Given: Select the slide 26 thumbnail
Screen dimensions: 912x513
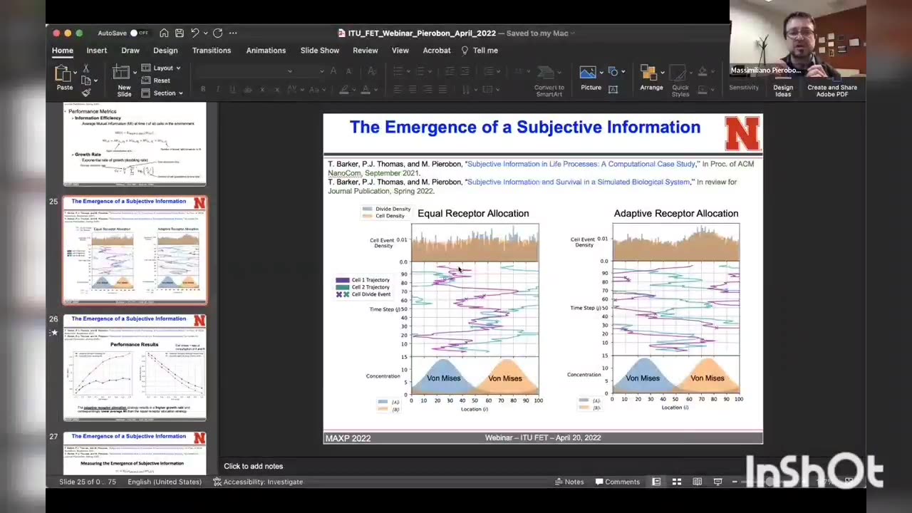Looking at the screenshot, I should pyautogui.click(x=135, y=368).
